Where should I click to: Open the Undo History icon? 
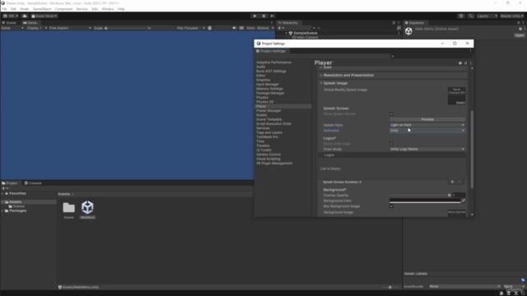click(461, 16)
